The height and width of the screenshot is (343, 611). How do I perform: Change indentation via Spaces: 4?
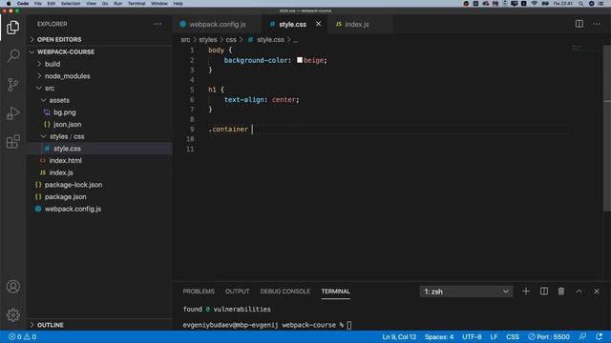pos(439,336)
